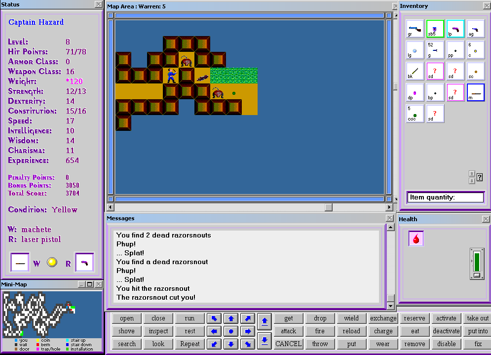Click the 'Captain Hazard' name in Status
The width and height of the screenshot is (491, 355).
pos(36,22)
